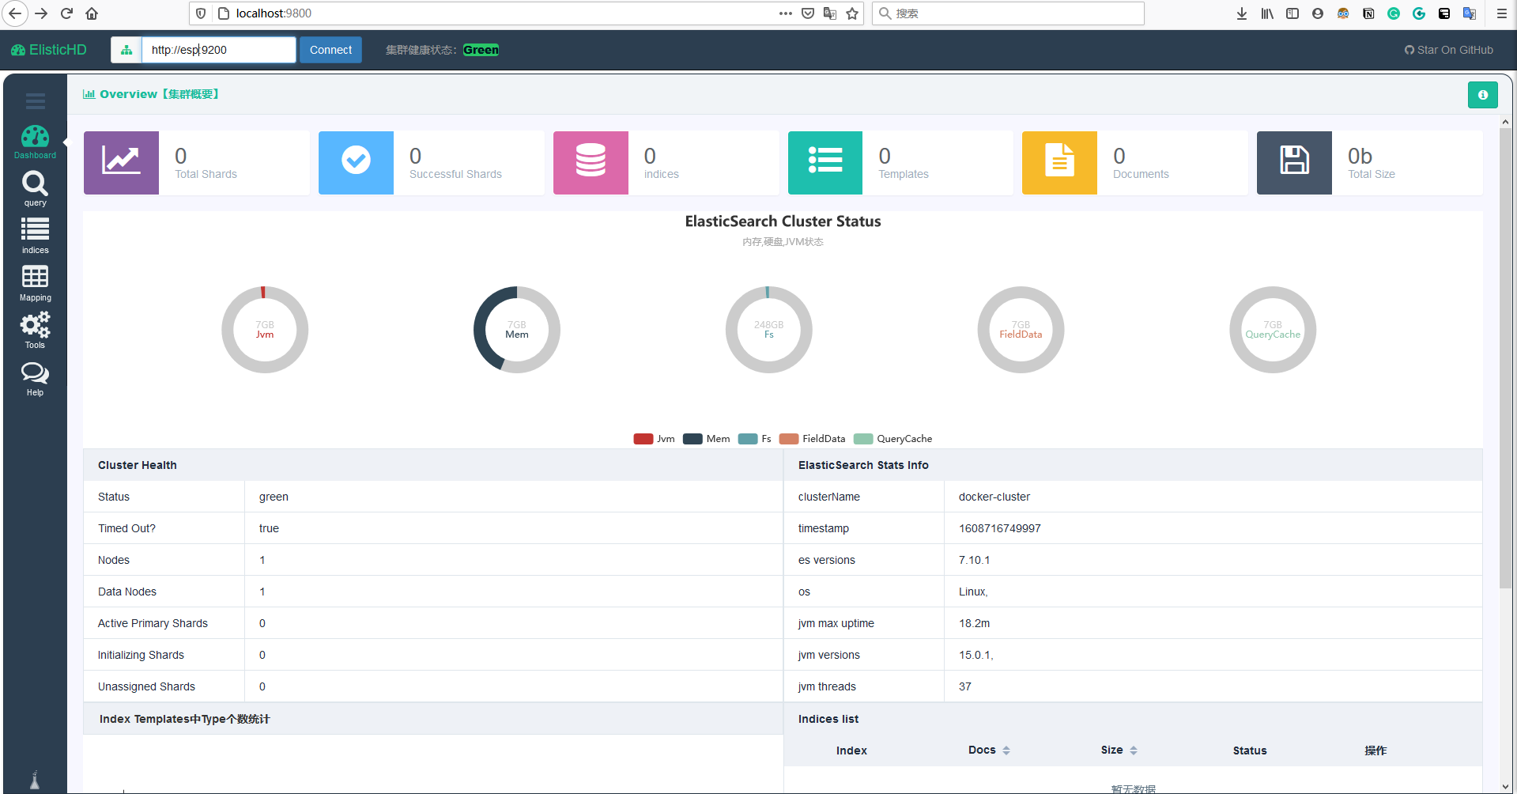
Task: Click the ElisticHD logo
Action: [49, 50]
